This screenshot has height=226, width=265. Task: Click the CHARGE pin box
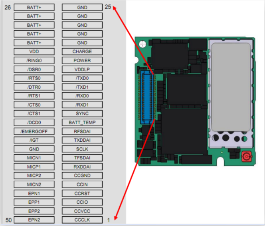coord(82,52)
